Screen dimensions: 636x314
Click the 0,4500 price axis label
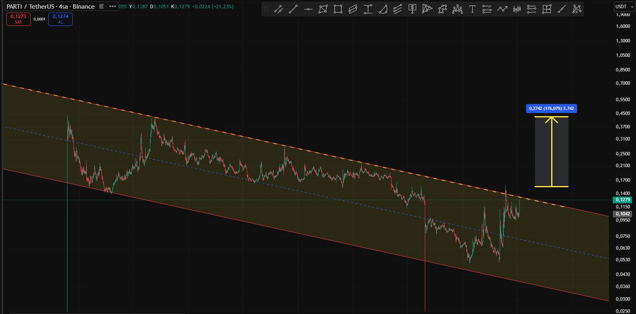[623, 113]
